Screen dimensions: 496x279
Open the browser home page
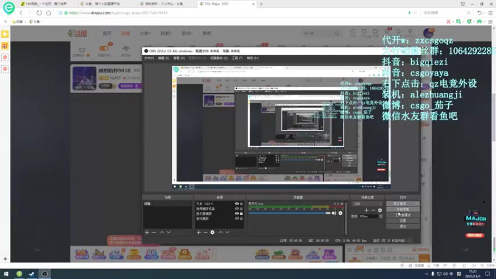48,13
